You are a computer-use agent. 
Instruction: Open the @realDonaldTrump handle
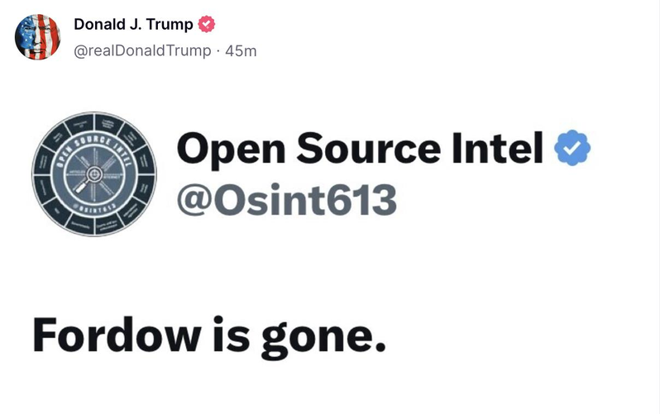click(142, 51)
